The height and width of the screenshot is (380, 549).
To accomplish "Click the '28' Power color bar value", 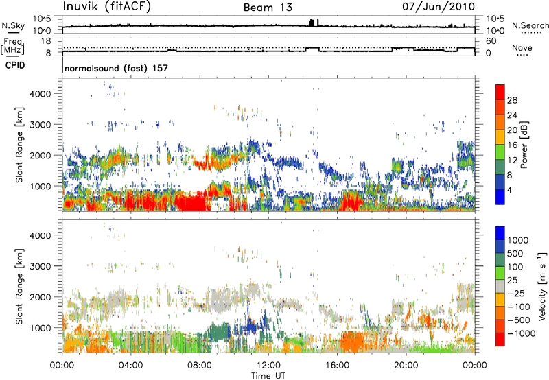I will 512,100.
